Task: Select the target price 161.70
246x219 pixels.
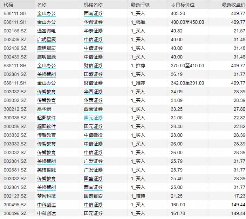Action: click(178, 213)
